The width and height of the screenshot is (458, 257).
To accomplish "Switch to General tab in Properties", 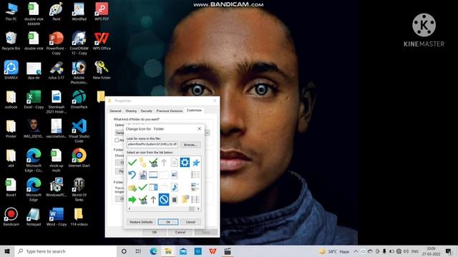I will [115, 111].
